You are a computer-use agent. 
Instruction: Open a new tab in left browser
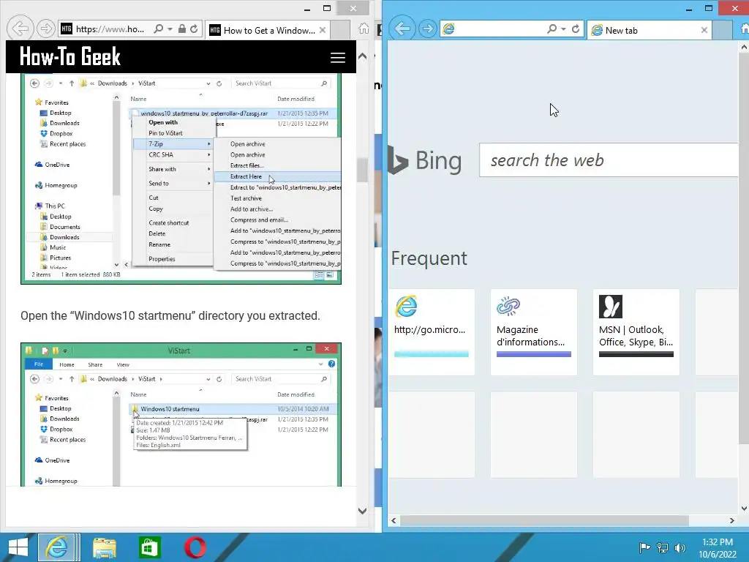point(340,30)
